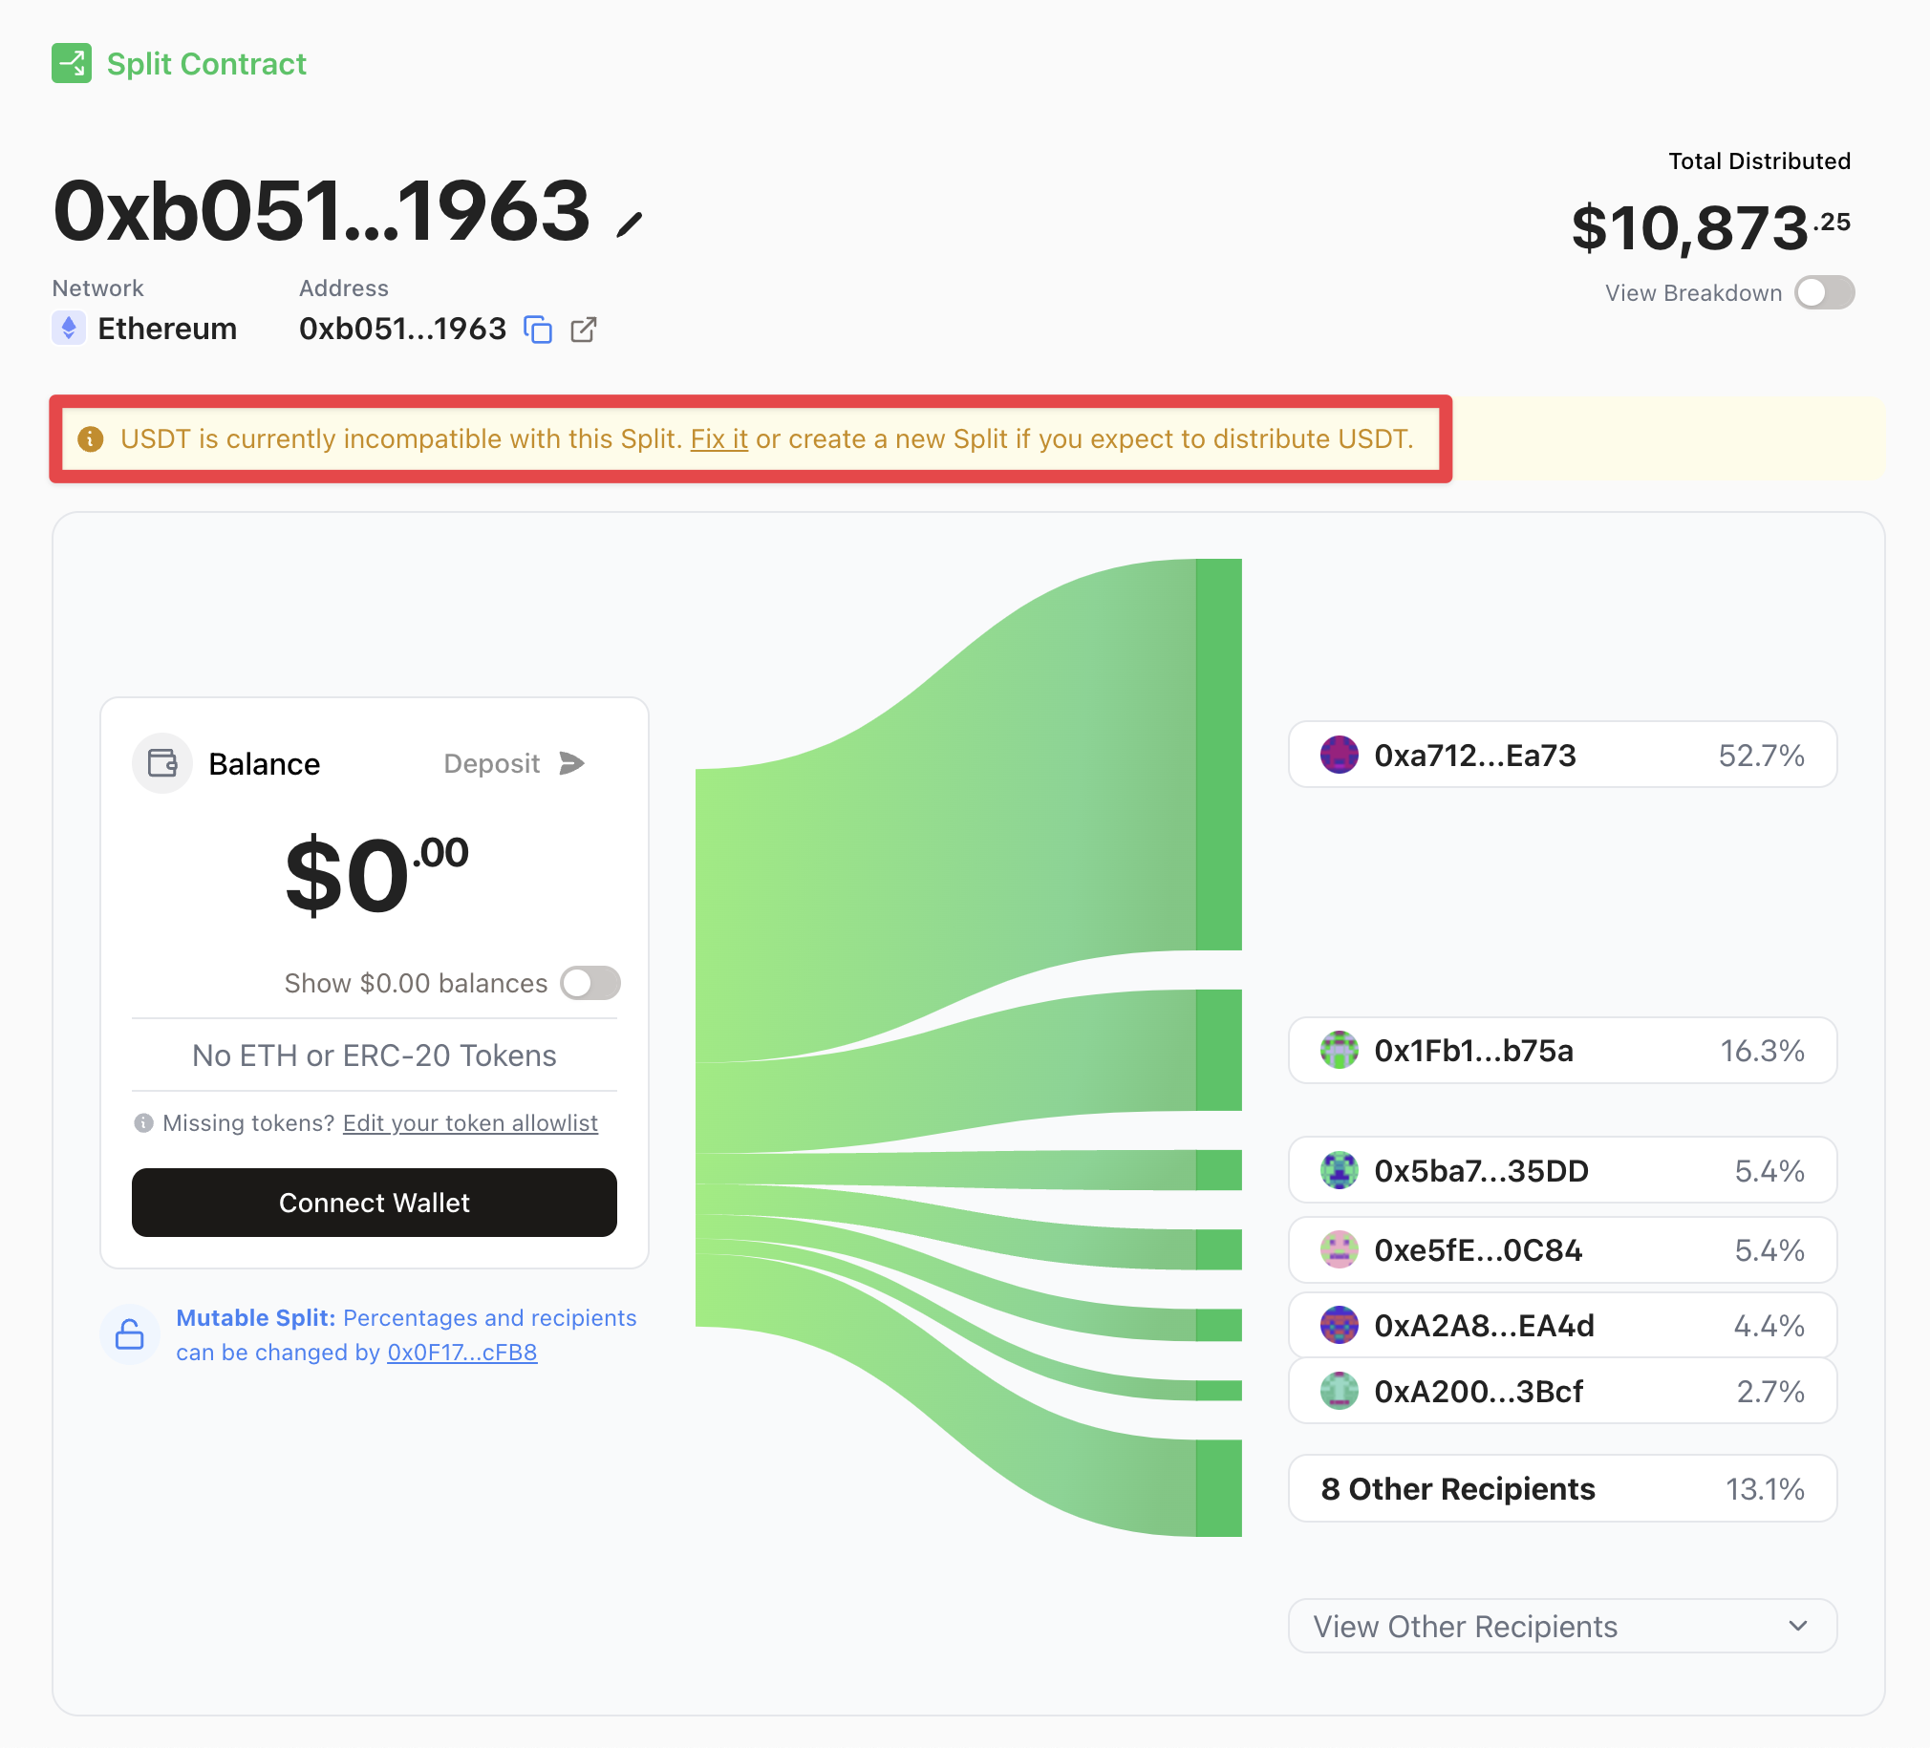This screenshot has width=1930, height=1748.
Task: Click the Ethereum network icon
Action: (69, 329)
